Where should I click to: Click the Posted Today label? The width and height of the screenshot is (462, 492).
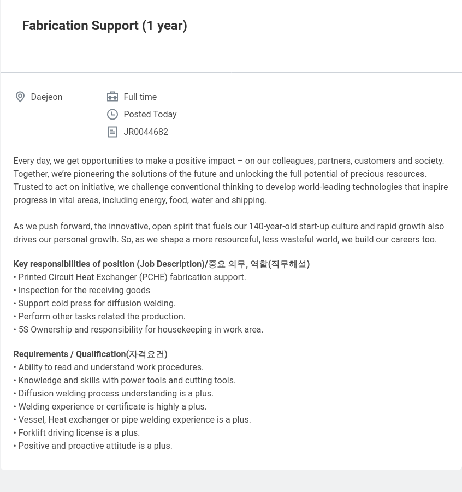[150, 115]
